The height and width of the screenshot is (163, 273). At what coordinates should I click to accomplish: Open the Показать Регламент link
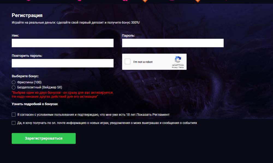153,114
